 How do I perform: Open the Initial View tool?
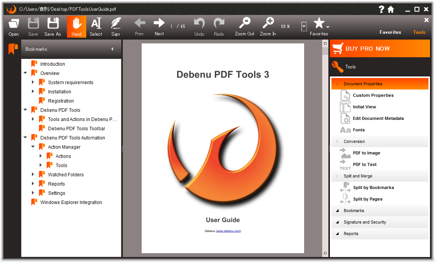coord(365,107)
